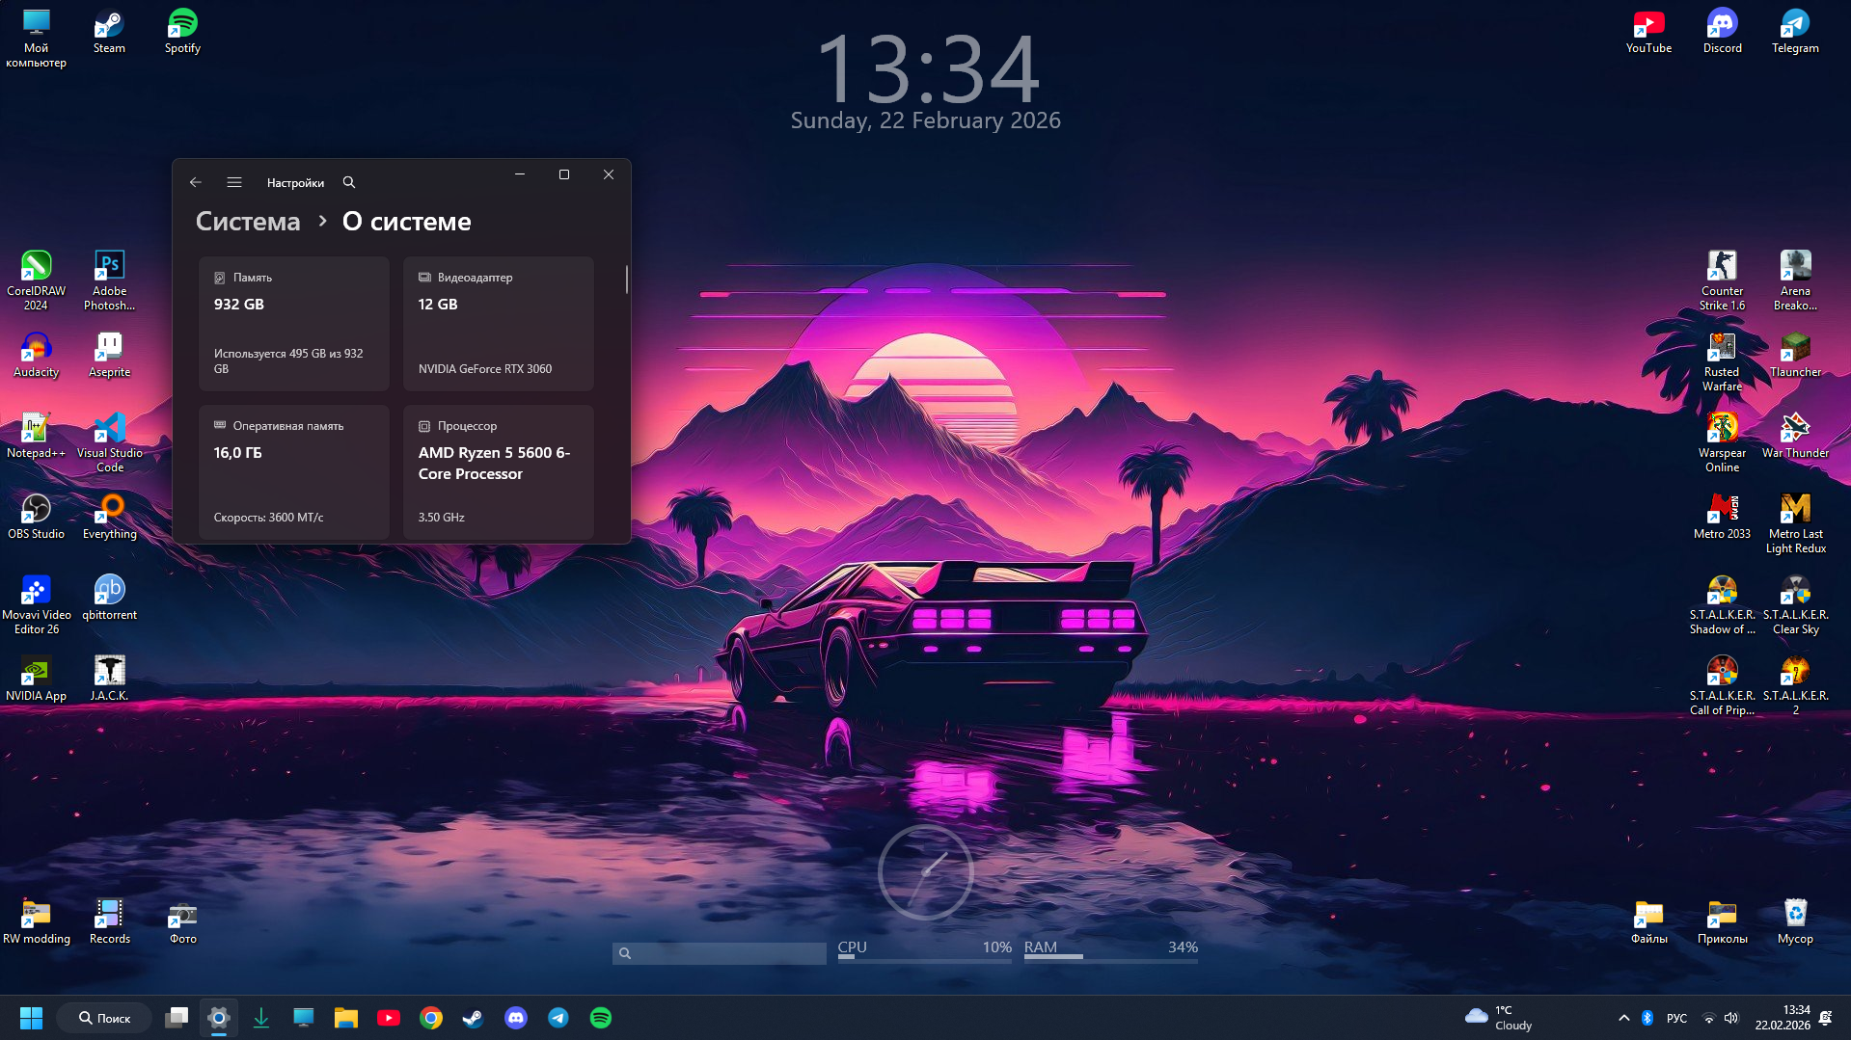Launch S.T.A.L.K.E.R. Clear Sky icon
Screen dimensions: 1851x1040
click(1795, 604)
